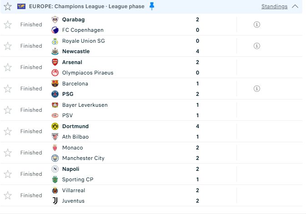
Task: Open the Standings link
Action: tap(274, 6)
